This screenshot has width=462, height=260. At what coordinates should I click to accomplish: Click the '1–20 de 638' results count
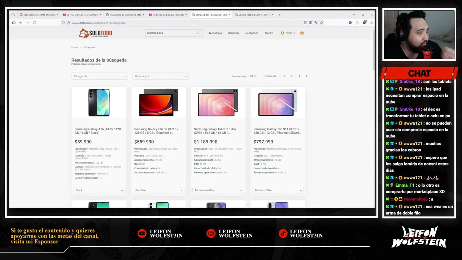270,76
